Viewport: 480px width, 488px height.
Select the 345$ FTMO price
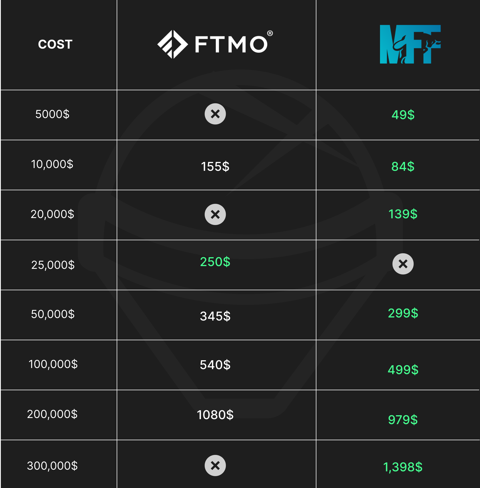pyautogui.click(x=215, y=316)
